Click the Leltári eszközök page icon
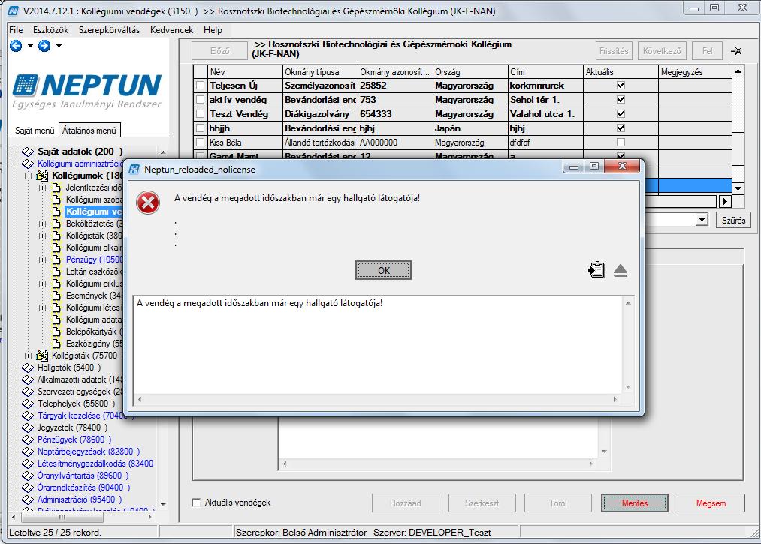Image resolution: width=761 pixels, height=544 pixels. [x=56, y=272]
